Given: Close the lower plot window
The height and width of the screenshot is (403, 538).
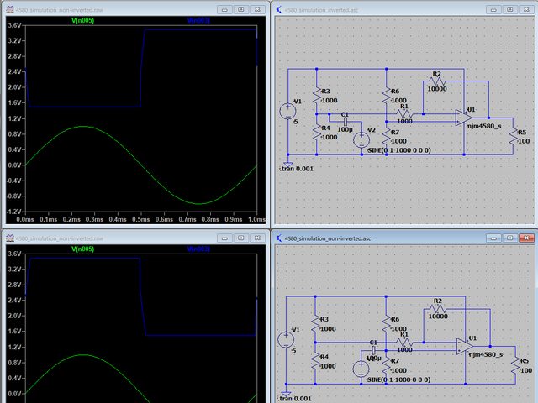Looking at the screenshot, I should click(257, 238).
